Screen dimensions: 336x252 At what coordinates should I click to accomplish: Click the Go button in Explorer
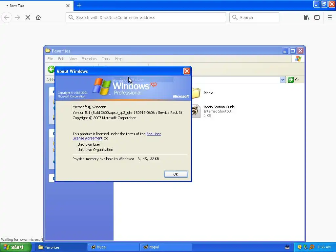294,80
